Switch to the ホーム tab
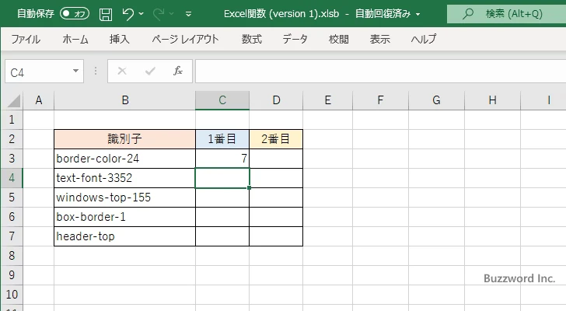The width and height of the screenshot is (566, 311). coord(75,39)
